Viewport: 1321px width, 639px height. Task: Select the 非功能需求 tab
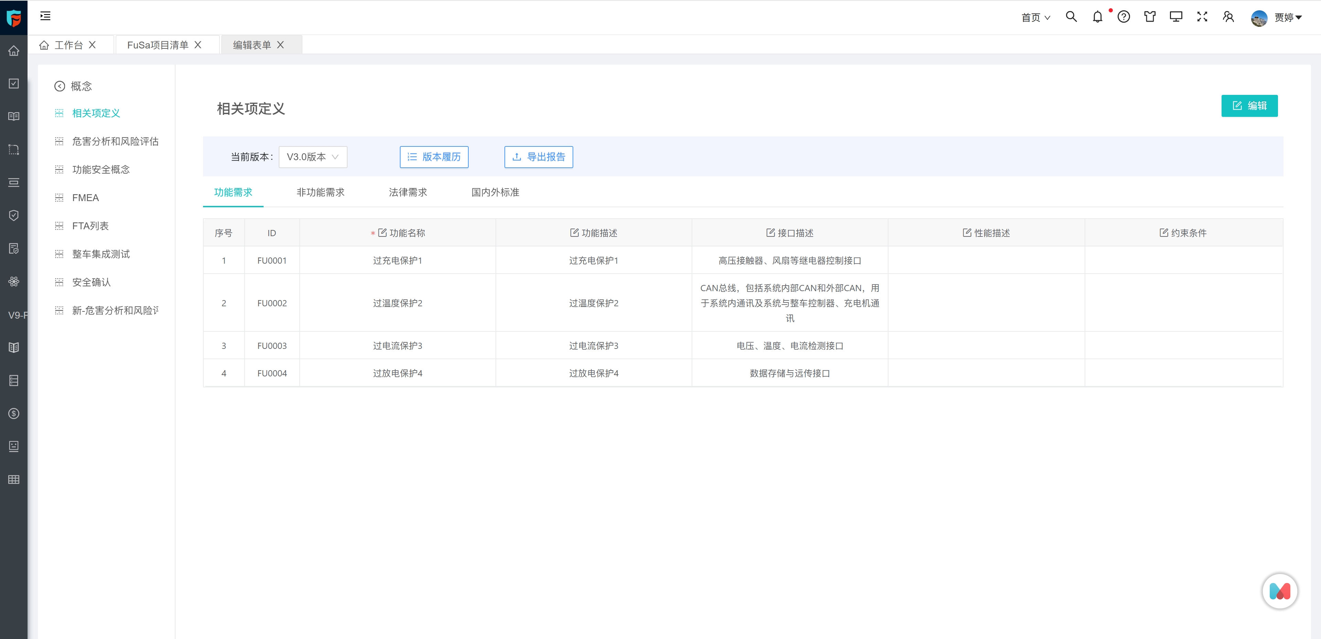(320, 192)
